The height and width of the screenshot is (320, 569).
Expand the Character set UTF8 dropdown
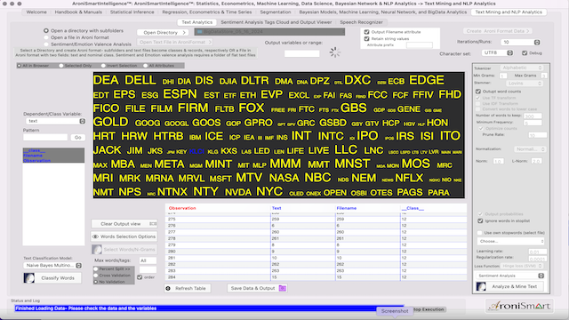tap(497, 53)
